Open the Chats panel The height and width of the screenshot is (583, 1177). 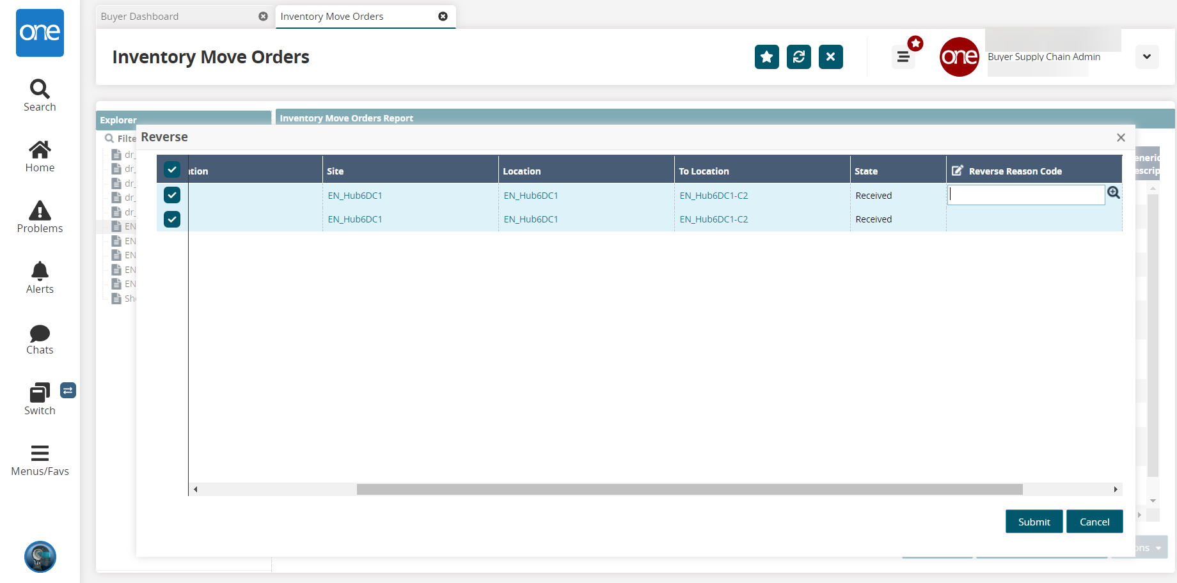pos(40,339)
